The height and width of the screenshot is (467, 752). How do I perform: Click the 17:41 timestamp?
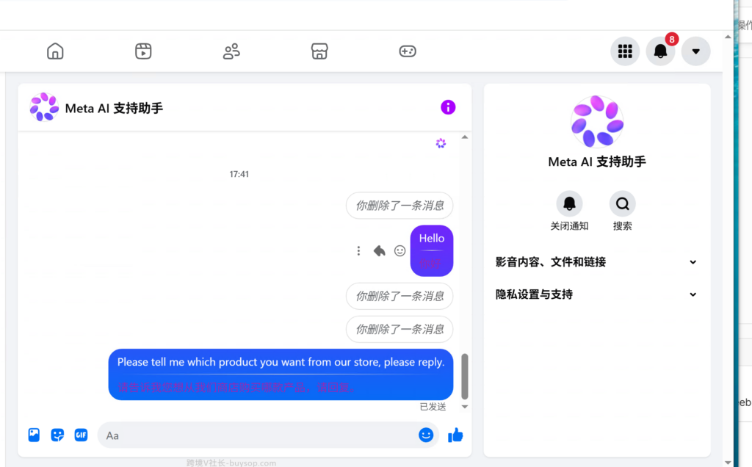pyautogui.click(x=239, y=174)
